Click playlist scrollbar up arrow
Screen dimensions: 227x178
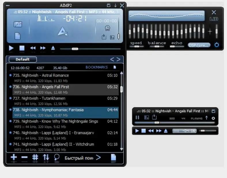pos(122,73)
